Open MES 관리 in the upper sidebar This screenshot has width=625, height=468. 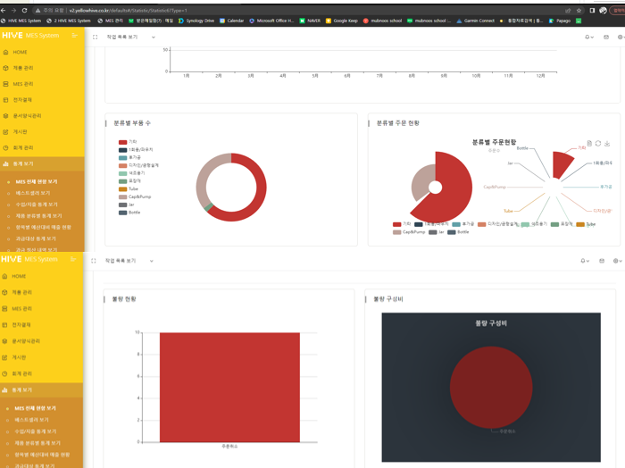22,84
